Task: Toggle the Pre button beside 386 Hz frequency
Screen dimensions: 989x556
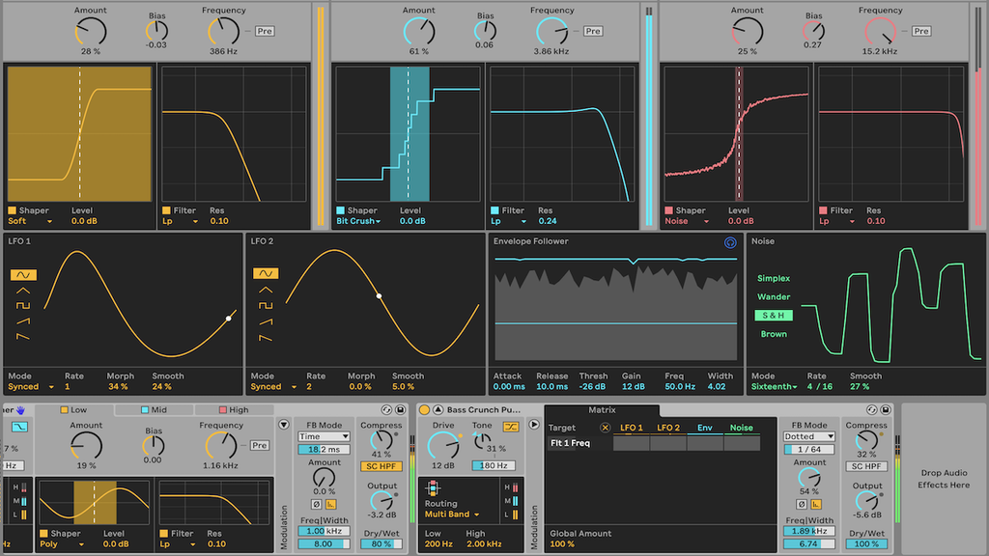Action: 265,31
